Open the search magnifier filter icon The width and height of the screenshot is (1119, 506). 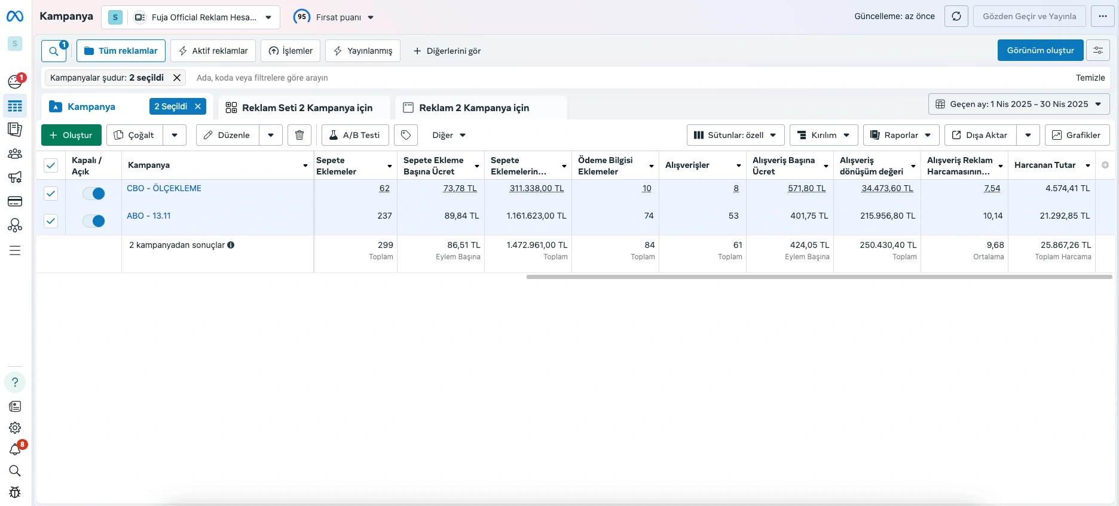pos(54,51)
